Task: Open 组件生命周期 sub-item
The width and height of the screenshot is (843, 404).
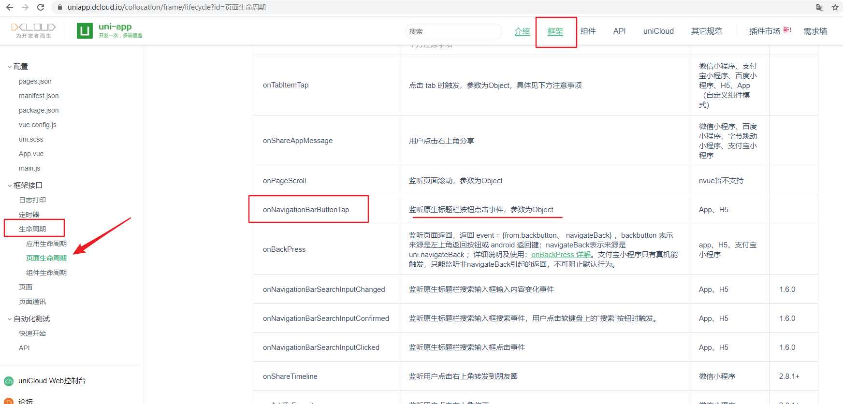Action: pos(46,273)
